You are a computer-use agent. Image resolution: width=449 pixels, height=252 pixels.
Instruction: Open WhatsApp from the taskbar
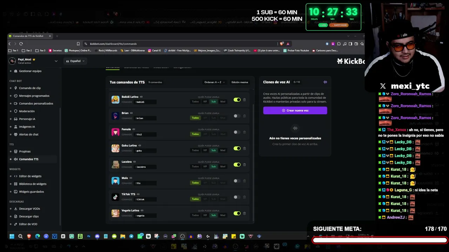click(x=140, y=236)
